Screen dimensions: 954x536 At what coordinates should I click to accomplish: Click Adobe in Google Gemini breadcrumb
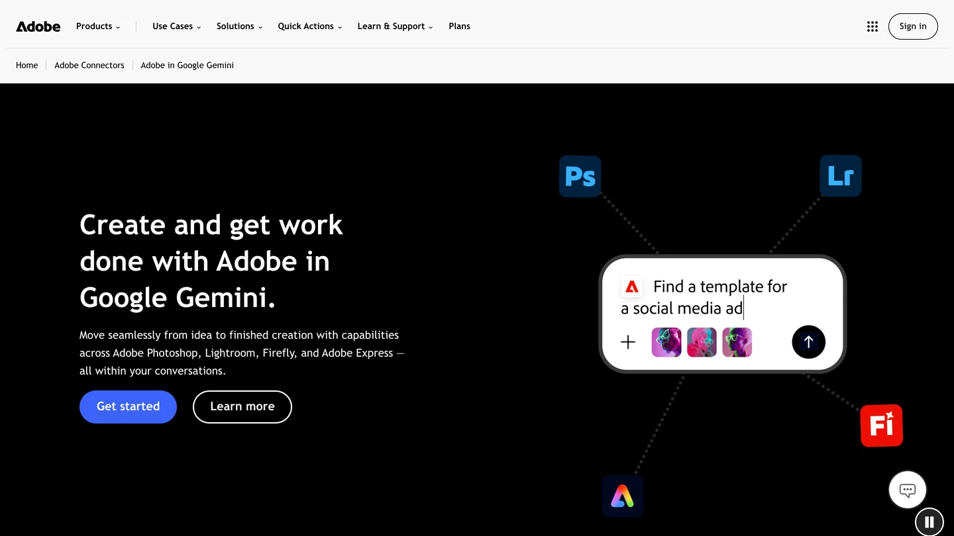(x=187, y=66)
